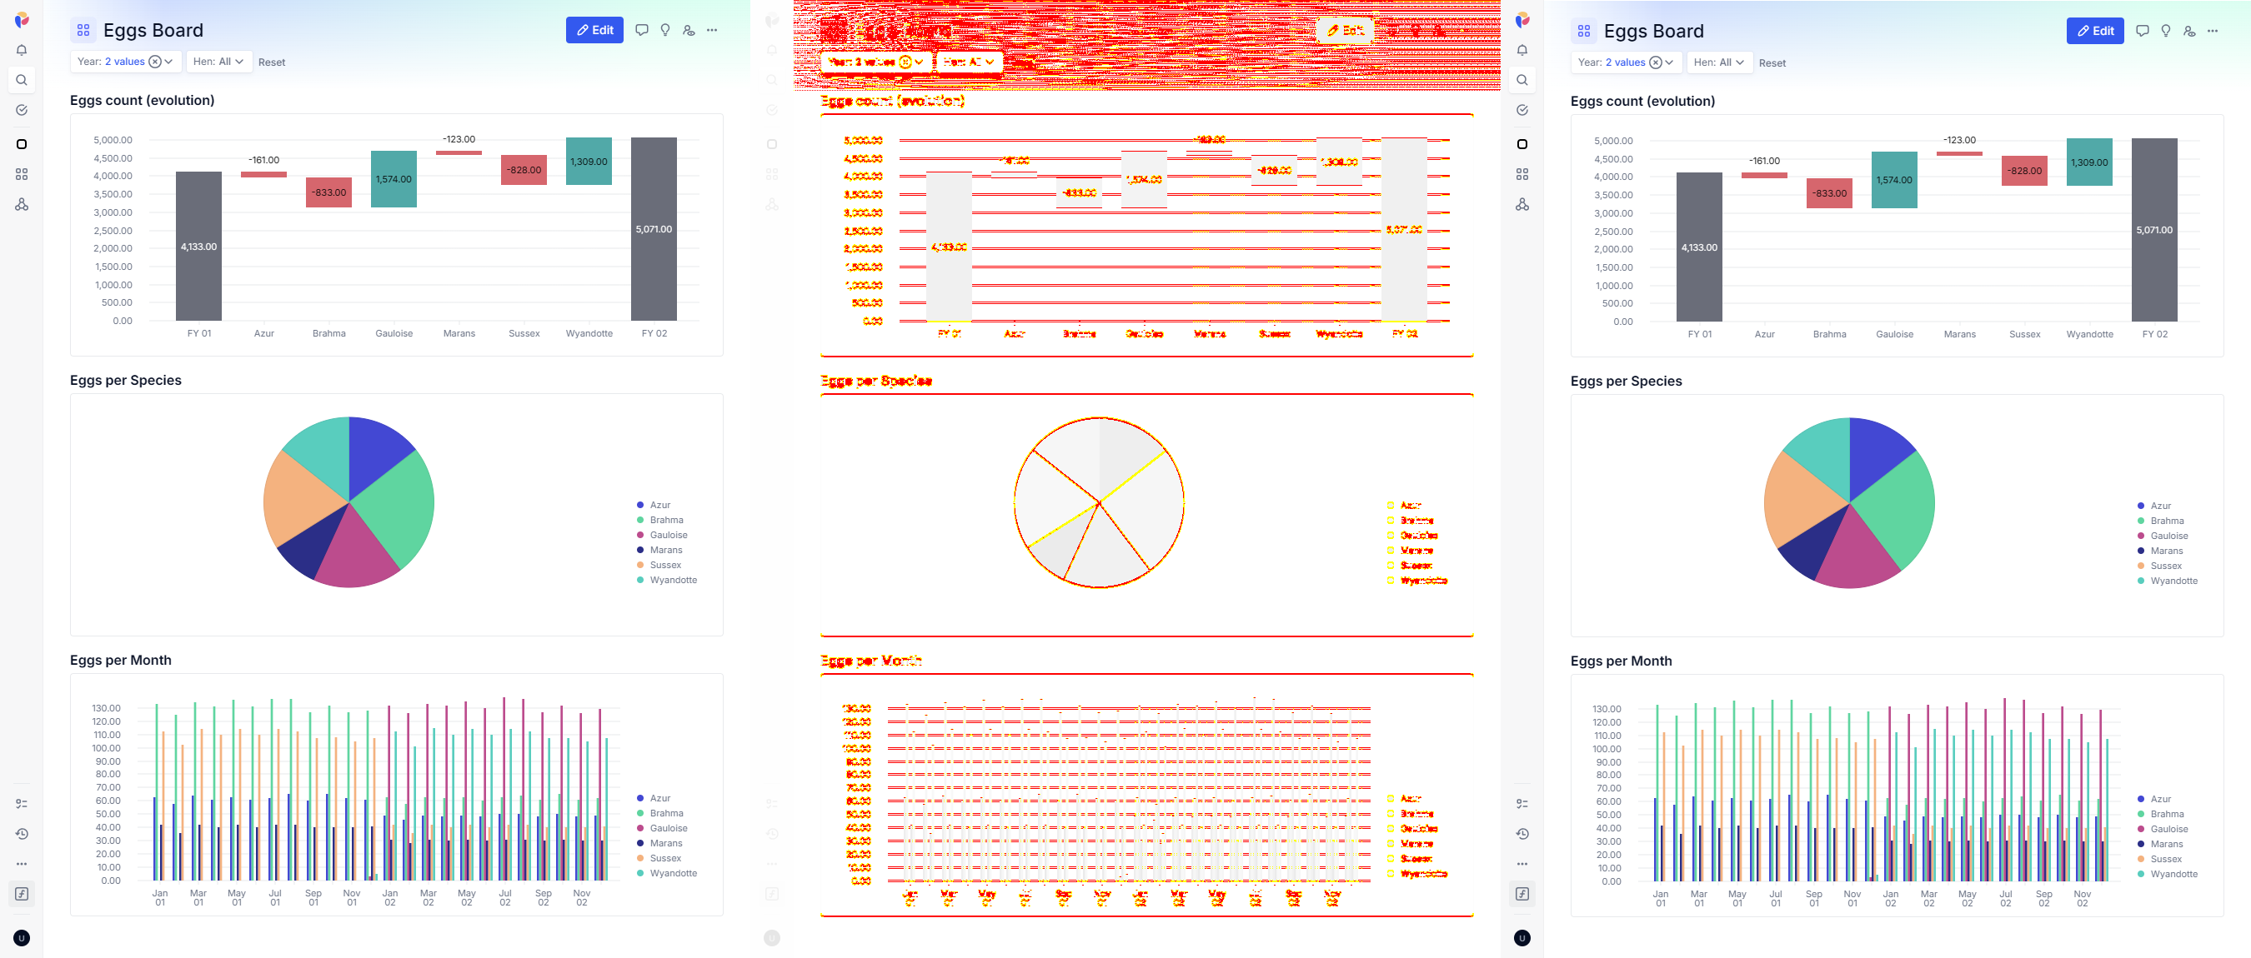Click Eggs per Month heading in right panel
The image size is (2251, 958).
coord(1621,661)
